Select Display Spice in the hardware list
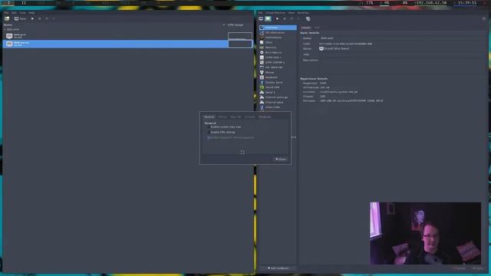The width and height of the screenshot is (491, 276). click(278, 82)
